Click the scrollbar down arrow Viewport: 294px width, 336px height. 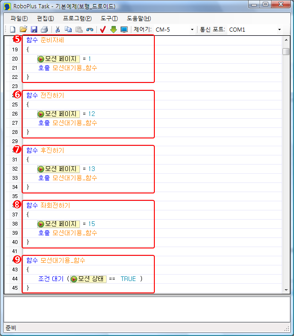tap(286, 290)
